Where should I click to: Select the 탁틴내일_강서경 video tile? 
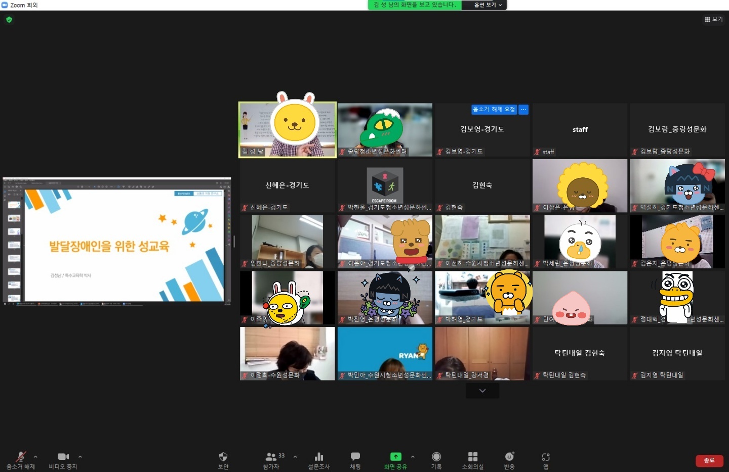482,354
